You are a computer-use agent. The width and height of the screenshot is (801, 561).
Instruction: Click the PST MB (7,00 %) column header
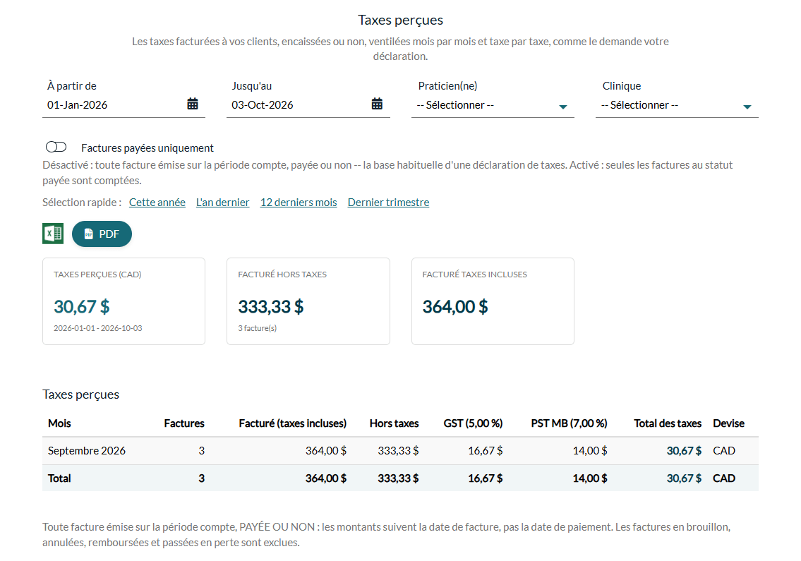[569, 423]
